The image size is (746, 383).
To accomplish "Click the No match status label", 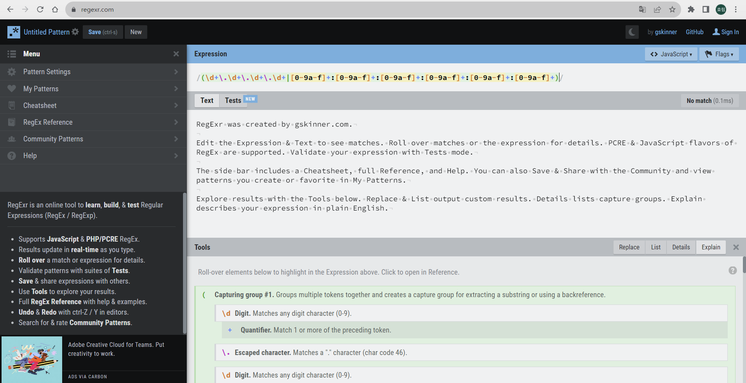I will (x=710, y=101).
